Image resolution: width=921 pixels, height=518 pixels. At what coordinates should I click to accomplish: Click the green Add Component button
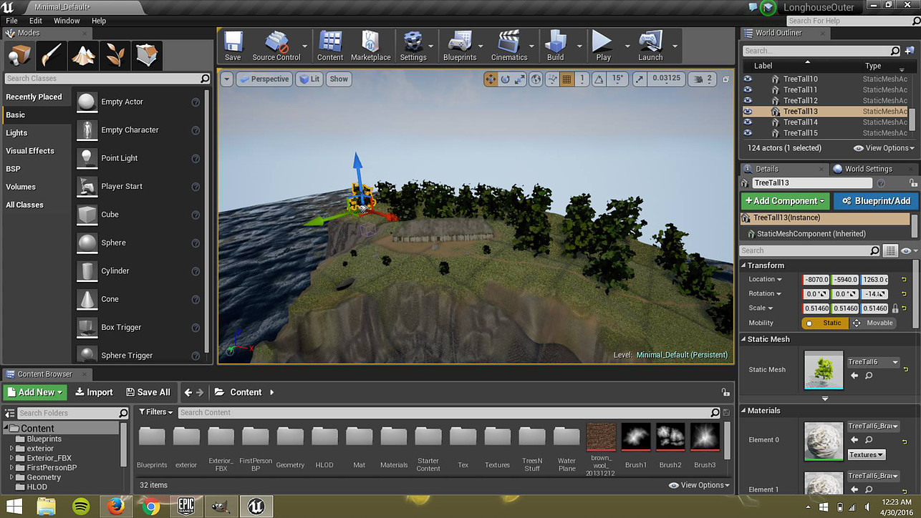pyautogui.click(x=784, y=201)
